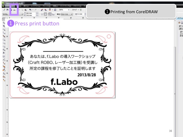Select the small red circle on the card
The width and height of the screenshot is (183, 137).
click(x=109, y=36)
